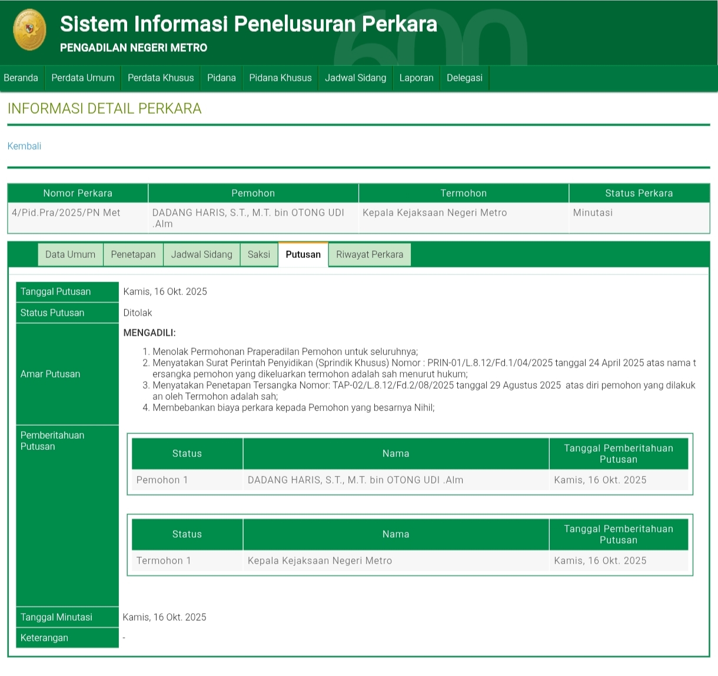Viewport: 718px width, 676px height.
Task: Open the Beranda menu
Action: pos(21,78)
